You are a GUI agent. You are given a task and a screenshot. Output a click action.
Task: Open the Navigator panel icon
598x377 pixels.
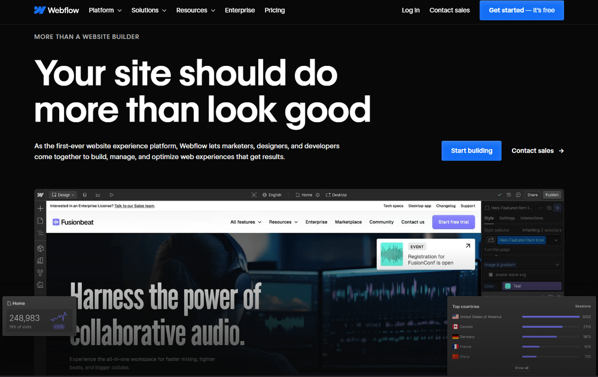40,232
